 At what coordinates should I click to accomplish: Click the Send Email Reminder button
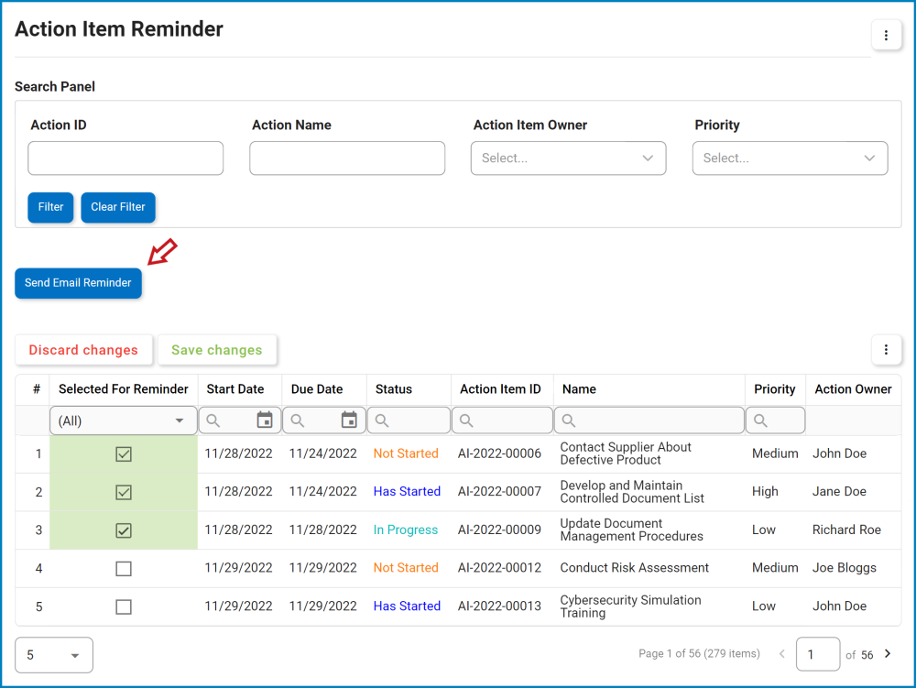pos(78,283)
